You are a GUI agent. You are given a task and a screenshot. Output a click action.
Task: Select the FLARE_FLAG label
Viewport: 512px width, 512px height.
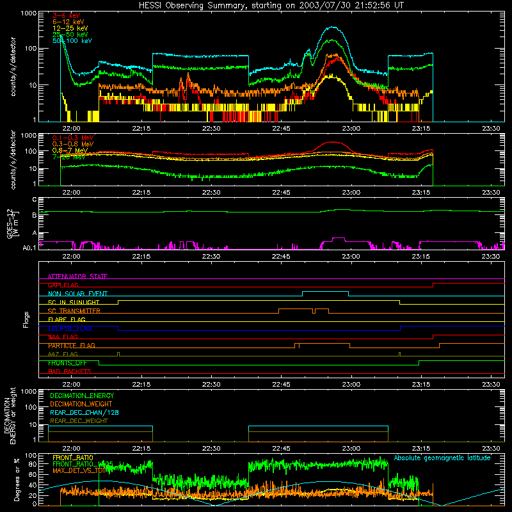67,319
